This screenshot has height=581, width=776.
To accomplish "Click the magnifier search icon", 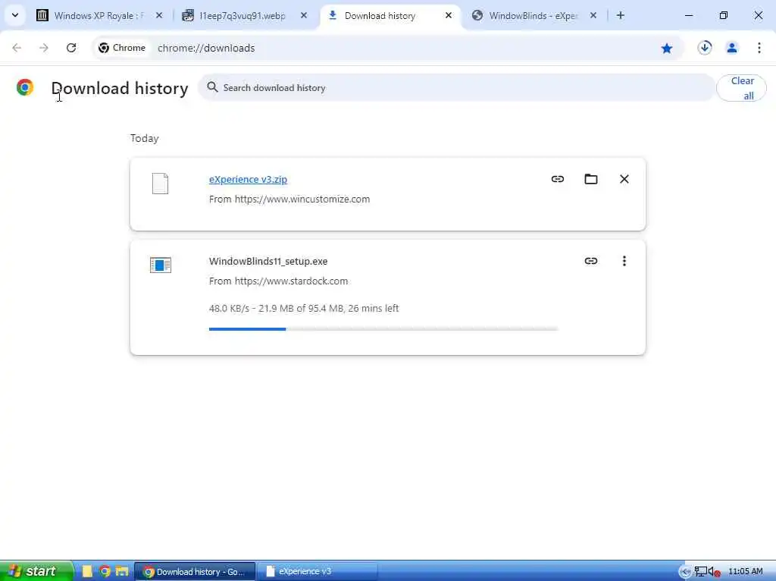I will click(212, 87).
